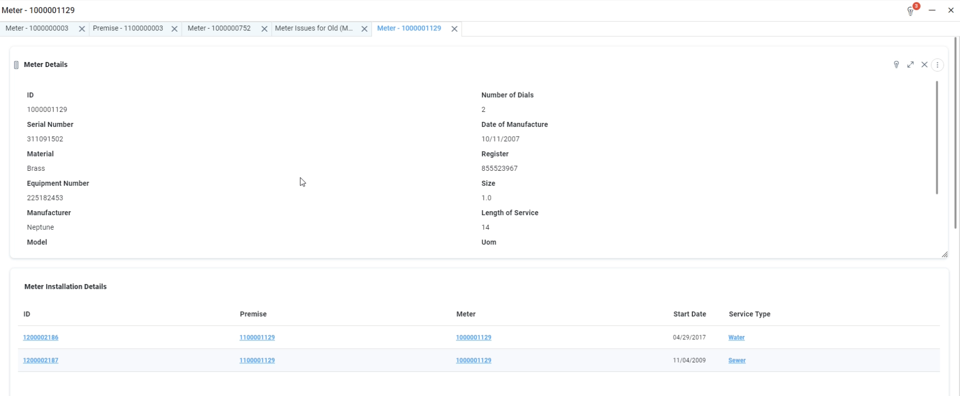Viewport: 960px width, 396px height.
Task: Open the Meter Issues for Old tab
Action: click(313, 28)
